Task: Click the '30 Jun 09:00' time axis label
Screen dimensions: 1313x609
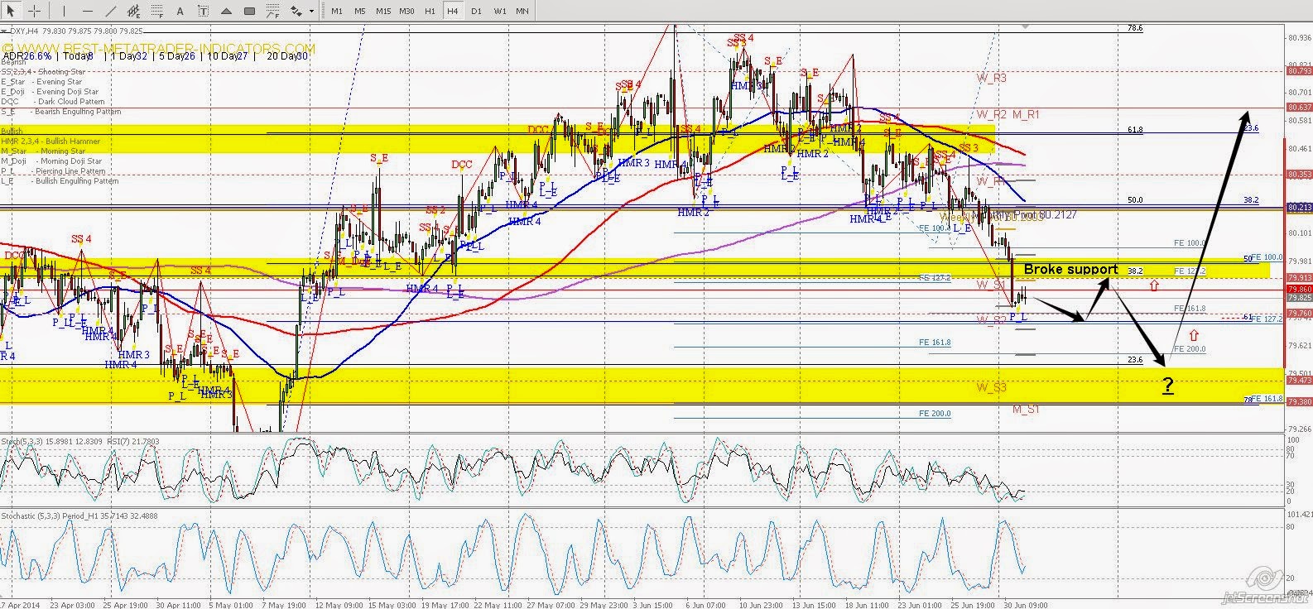Action: tap(1024, 605)
